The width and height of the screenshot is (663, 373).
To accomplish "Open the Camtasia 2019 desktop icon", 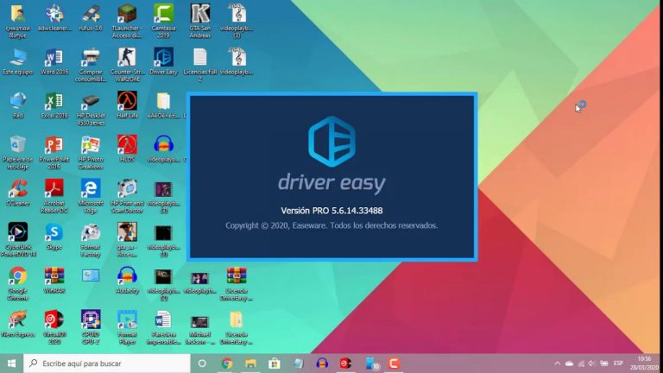I will (x=164, y=21).
